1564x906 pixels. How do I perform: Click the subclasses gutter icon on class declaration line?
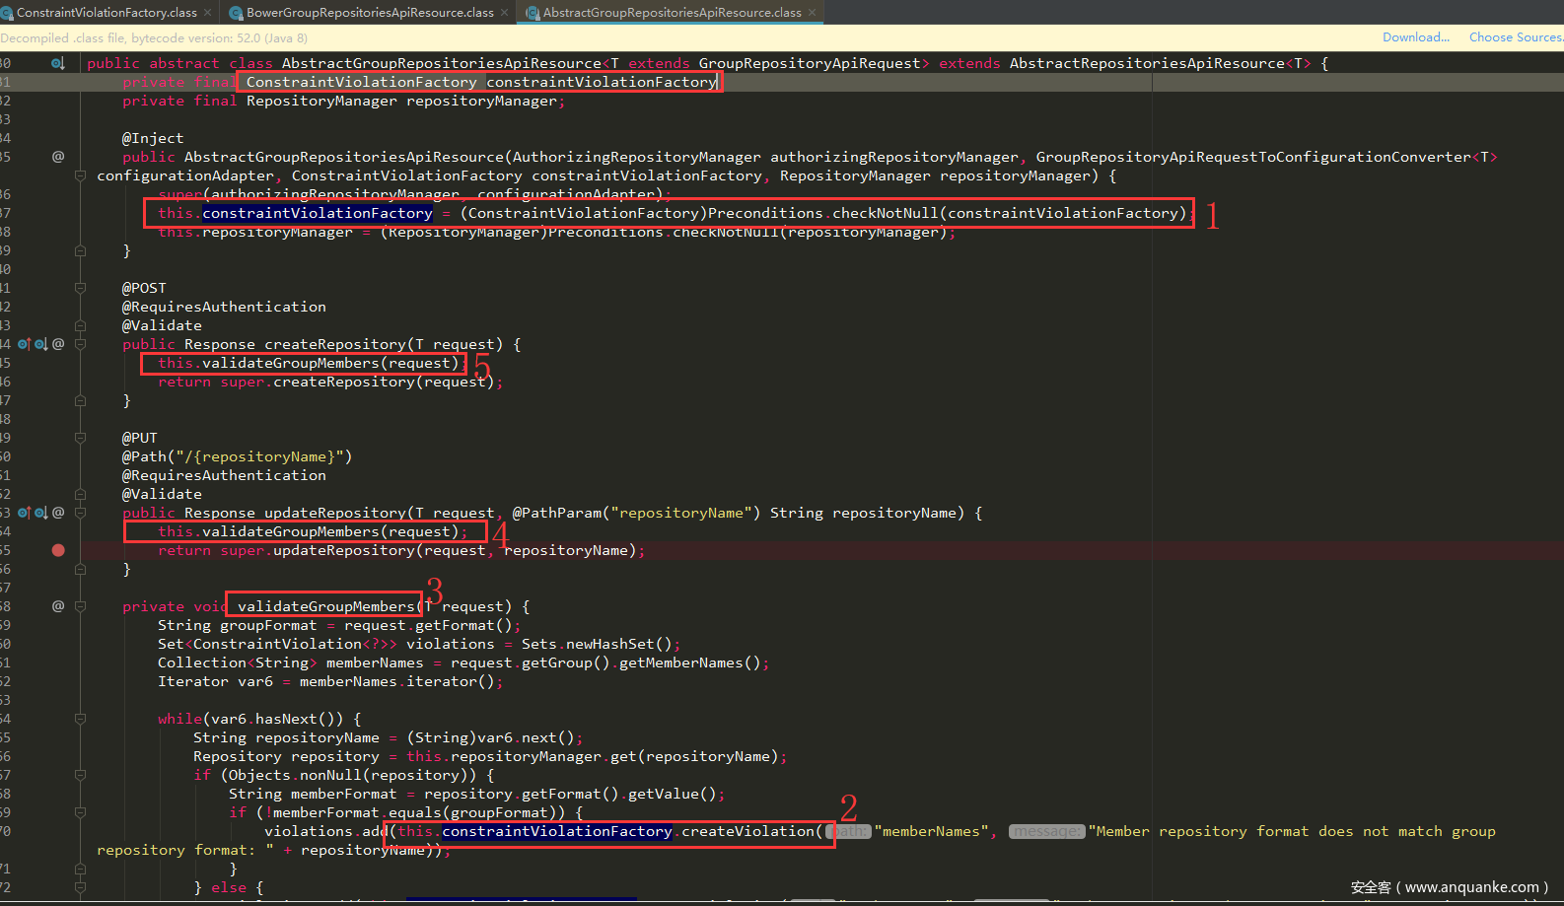coord(58,63)
